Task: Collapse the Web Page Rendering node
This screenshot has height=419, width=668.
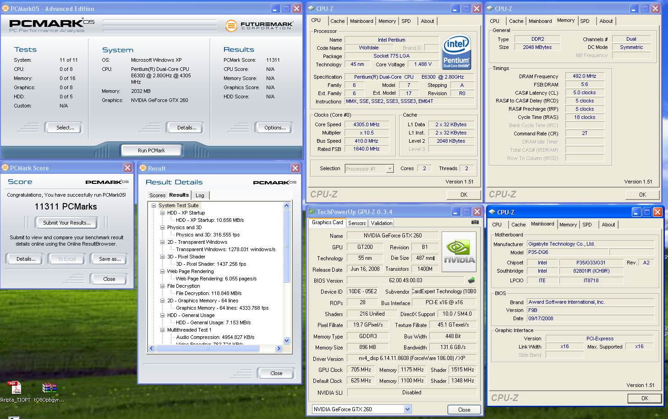Action: point(162,271)
